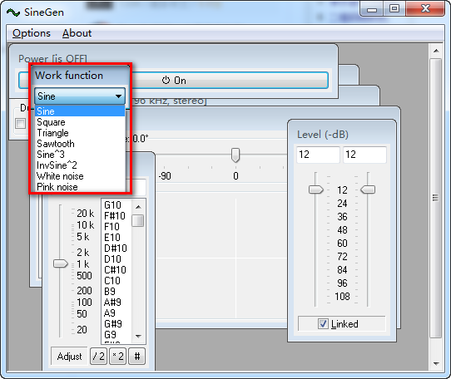
Task: Click the left level input field showing 12
Action: 318,155
